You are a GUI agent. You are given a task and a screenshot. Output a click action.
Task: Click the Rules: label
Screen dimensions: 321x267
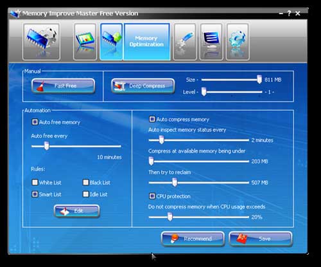coord(38,169)
